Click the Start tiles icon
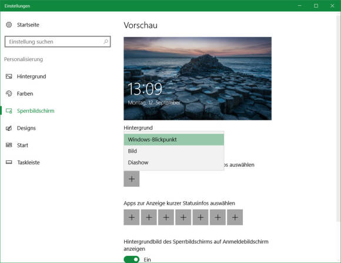 pyautogui.click(x=9, y=145)
